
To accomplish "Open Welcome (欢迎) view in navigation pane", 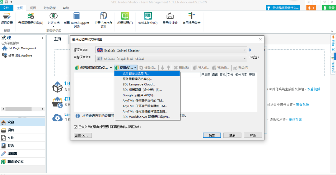I will click(22, 122).
